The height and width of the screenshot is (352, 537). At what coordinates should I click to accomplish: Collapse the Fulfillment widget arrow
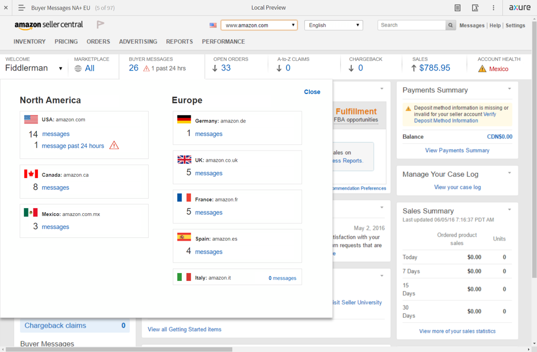[x=382, y=89]
